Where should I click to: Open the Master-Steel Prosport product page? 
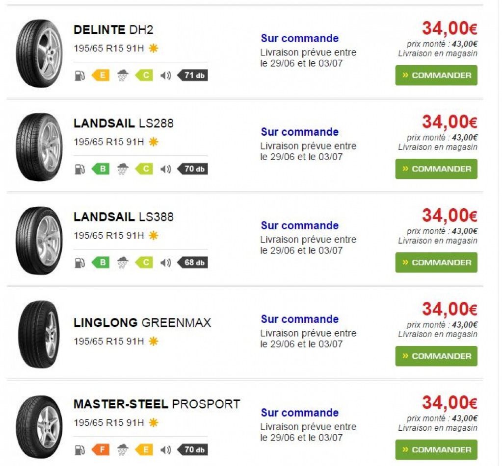click(157, 404)
